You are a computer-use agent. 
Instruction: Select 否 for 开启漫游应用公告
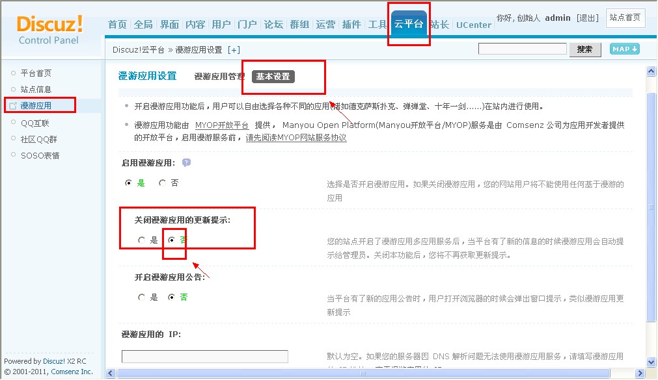(x=171, y=297)
